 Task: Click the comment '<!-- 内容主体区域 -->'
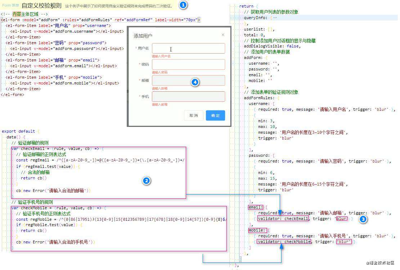pos(24,14)
